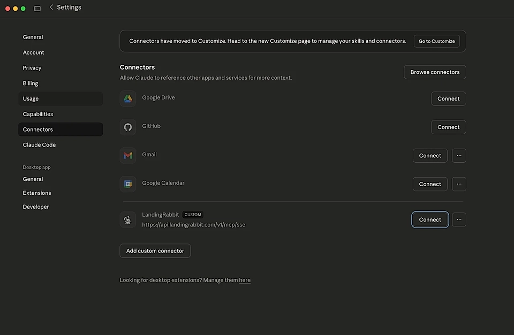Viewport: 514px width, 335px height.
Task: Click the sidebar toggle icon near traffic lights
Action: (36, 8)
